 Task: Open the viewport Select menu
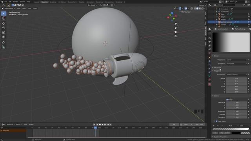[24, 9]
